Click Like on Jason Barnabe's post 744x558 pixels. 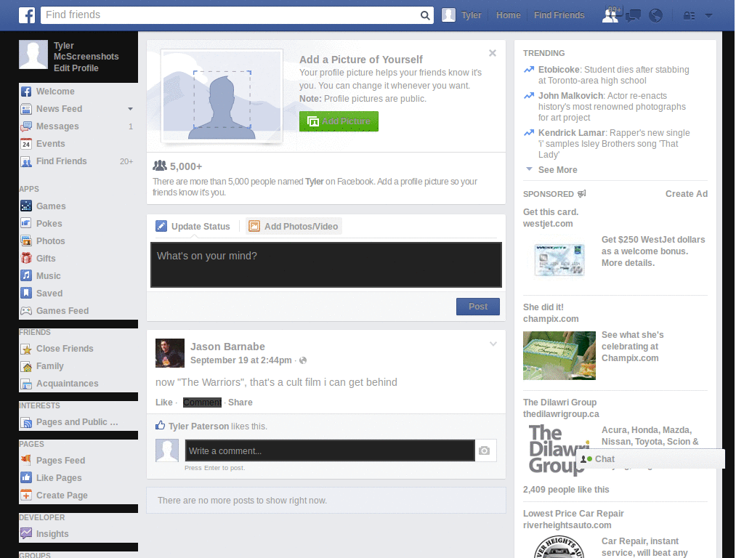point(163,403)
